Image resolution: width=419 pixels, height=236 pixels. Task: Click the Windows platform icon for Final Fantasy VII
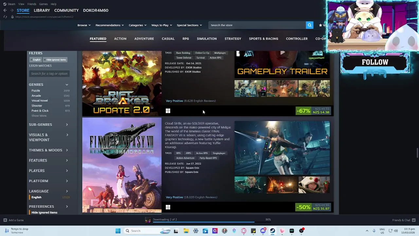[168, 207]
